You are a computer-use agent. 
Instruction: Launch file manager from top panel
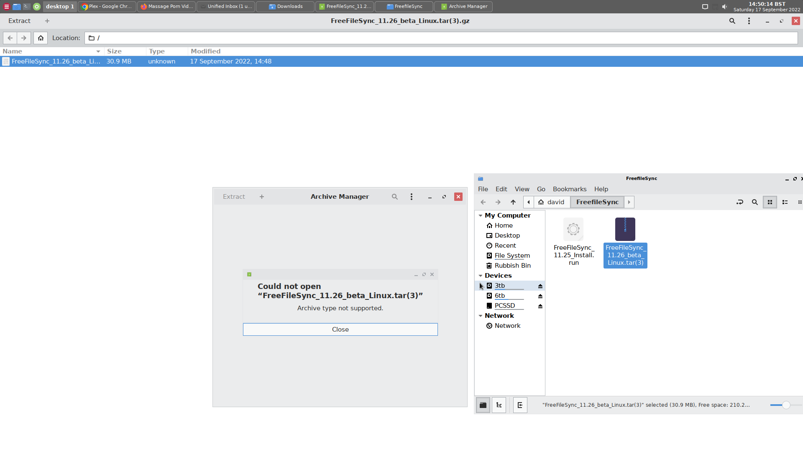tap(17, 6)
